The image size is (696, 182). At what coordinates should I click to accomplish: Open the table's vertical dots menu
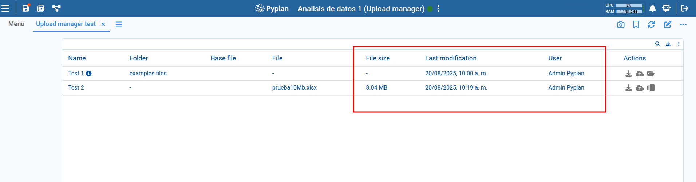(x=679, y=44)
